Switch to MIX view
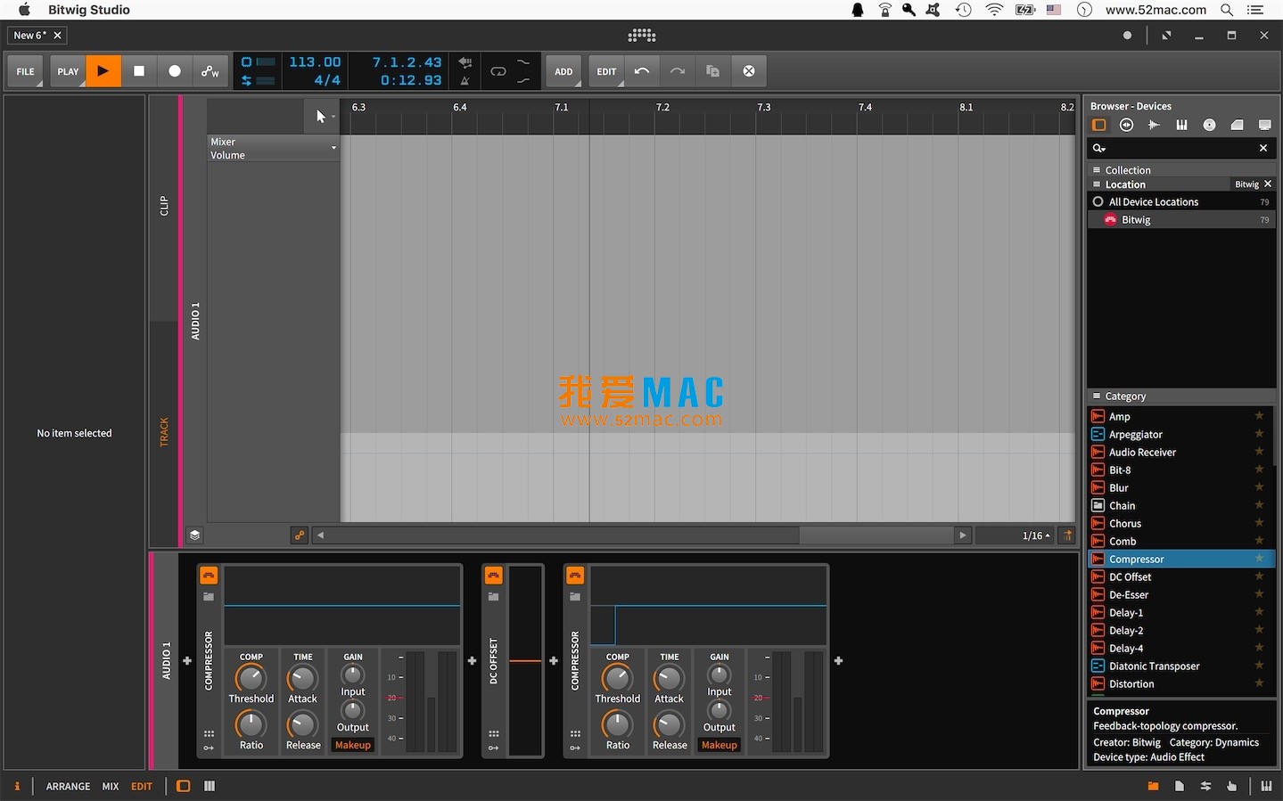This screenshot has width=1283, height=801. pyautogui.click(x=111, y=787)
